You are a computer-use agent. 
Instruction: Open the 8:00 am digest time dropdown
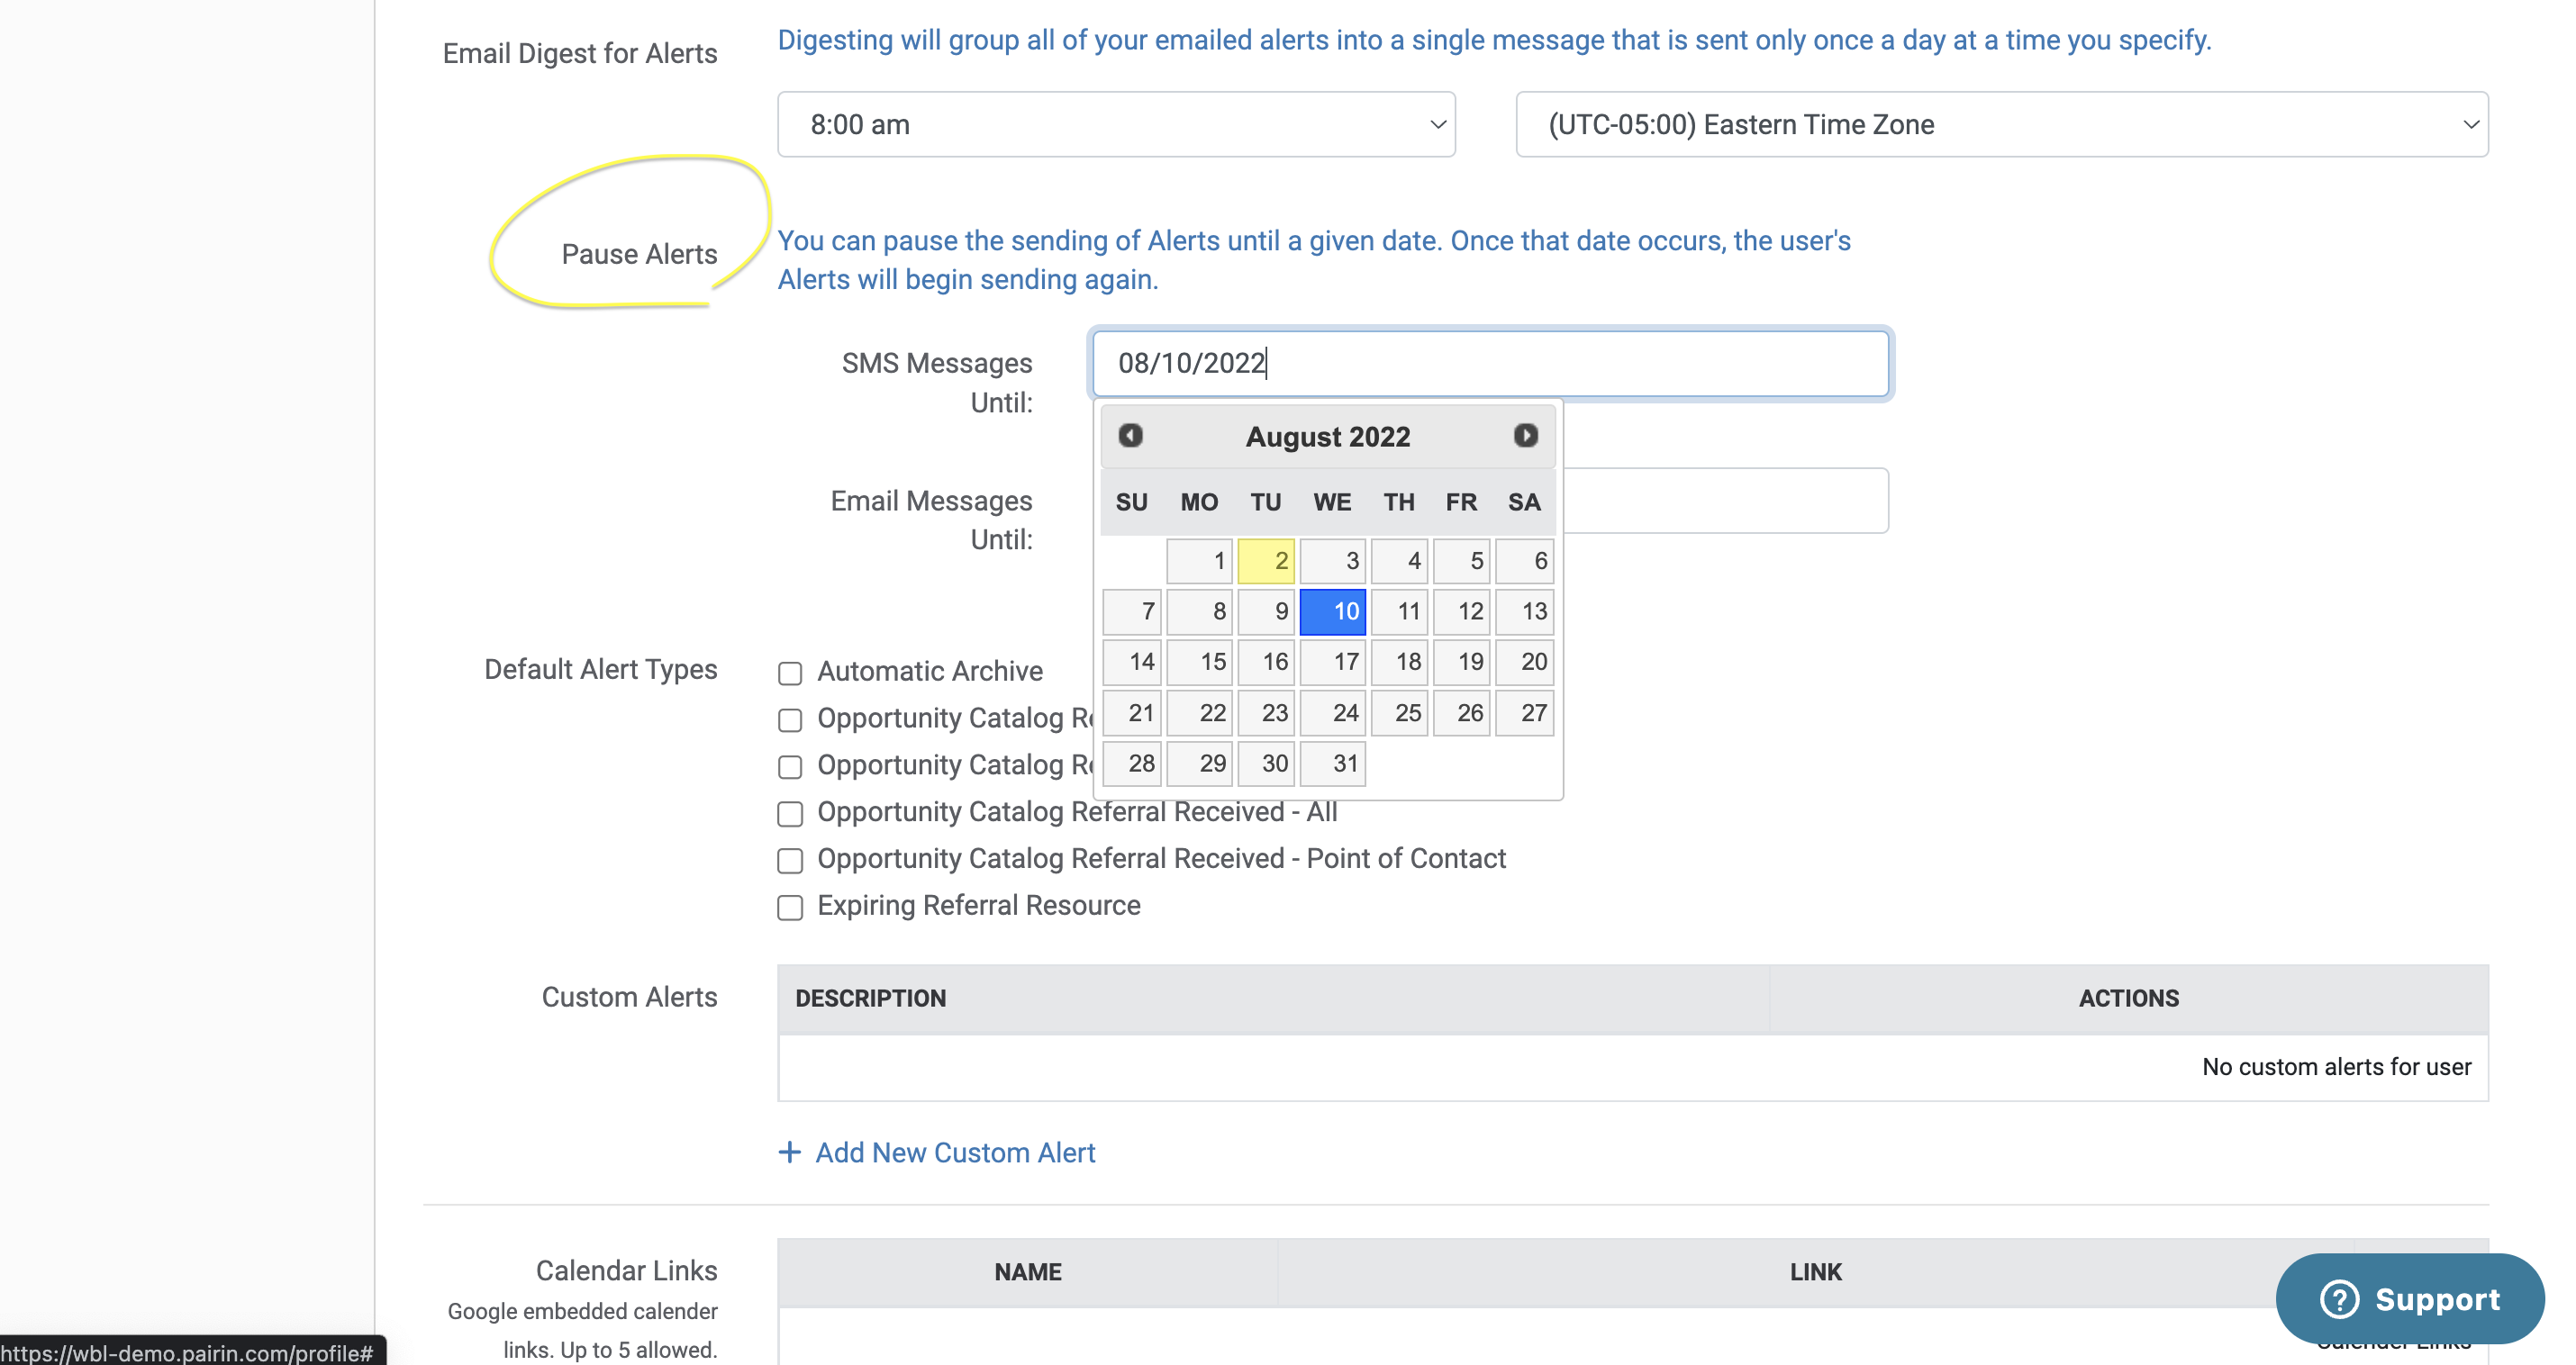click(1116, 124)
